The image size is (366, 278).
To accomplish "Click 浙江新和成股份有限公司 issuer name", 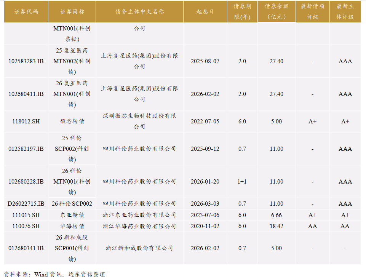I will pos(140,248).
